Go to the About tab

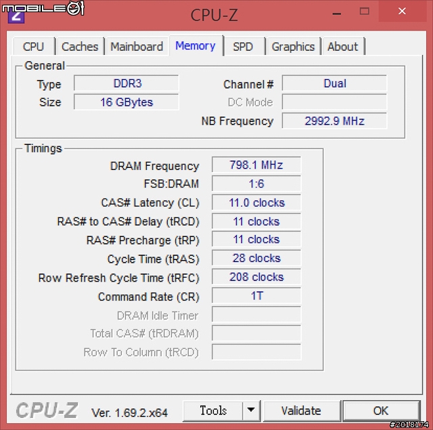[x=343, y=47]
